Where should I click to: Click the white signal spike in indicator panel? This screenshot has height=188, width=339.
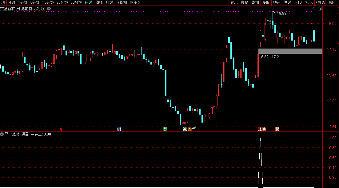[260, 163]
